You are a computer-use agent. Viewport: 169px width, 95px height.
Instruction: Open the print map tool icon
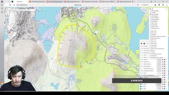click(6, 21)
